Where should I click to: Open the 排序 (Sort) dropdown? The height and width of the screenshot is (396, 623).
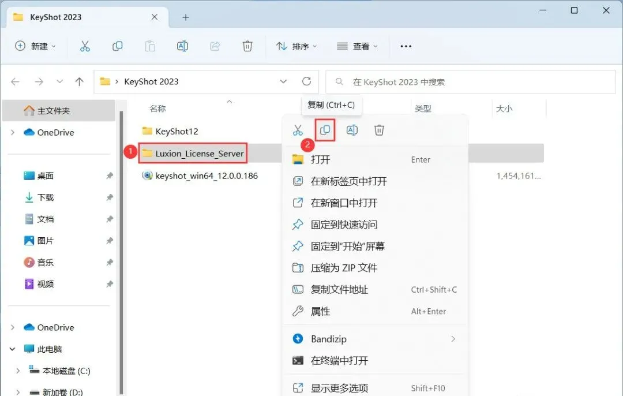tap(297, 46)
